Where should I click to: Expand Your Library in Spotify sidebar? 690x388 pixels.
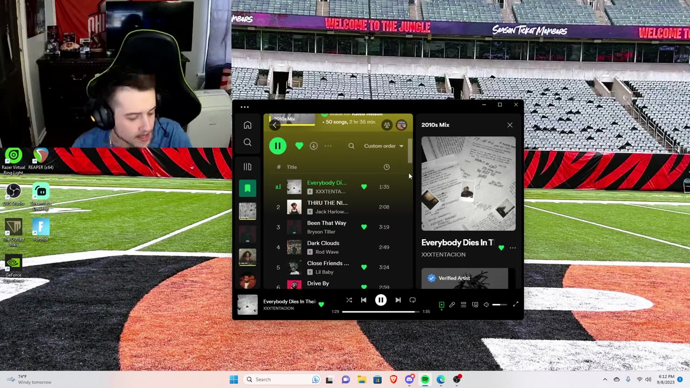pyautogui.click(x=247, y=167)
